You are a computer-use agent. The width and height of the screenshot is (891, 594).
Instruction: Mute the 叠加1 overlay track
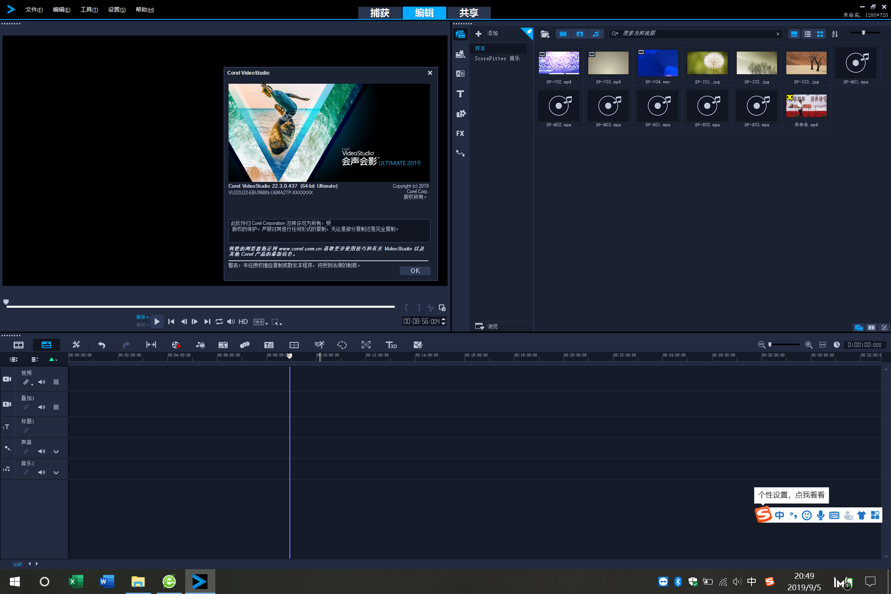click(x=42, y=407)
